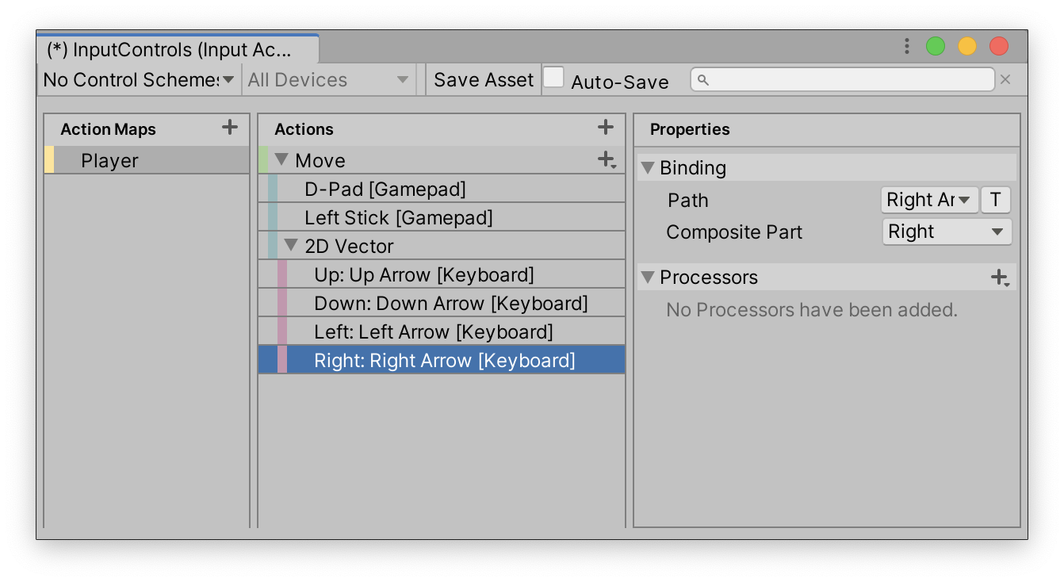Viewport: 1064px width, 582px height.
Task: Select the Left Stick [Gamepad] binding
Action: pos(398,218)
